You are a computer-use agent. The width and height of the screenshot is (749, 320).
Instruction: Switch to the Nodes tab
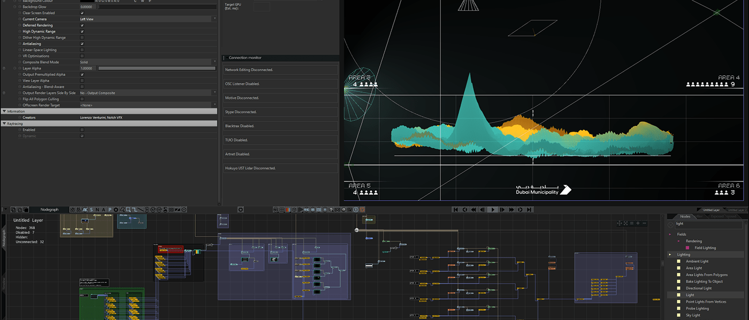[x=685, y=216]
